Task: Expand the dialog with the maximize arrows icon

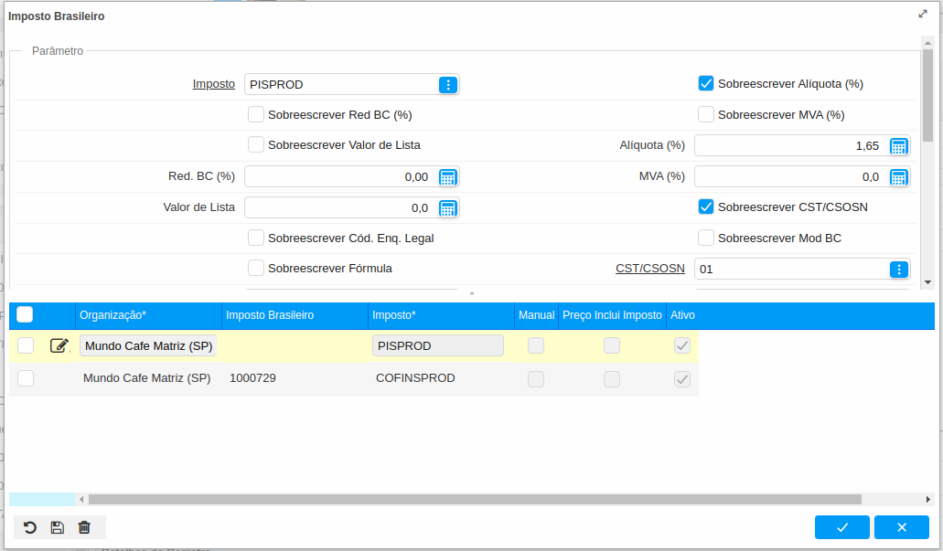Action: point(923,15)
